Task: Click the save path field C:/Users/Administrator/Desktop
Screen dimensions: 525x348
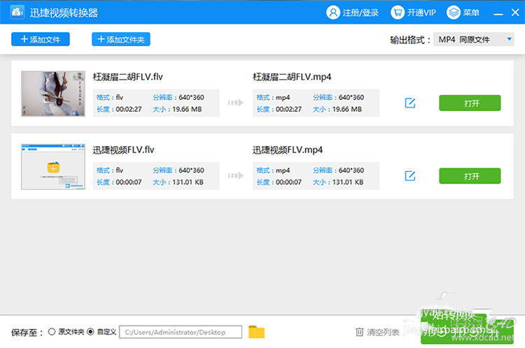Action: coord(181,332)
